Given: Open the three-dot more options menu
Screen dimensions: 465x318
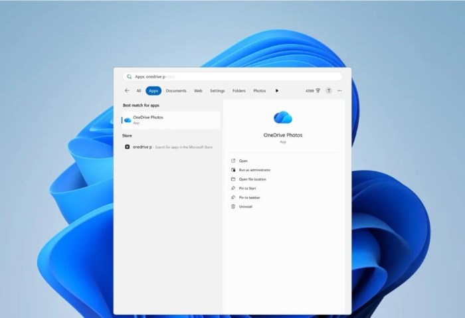Looking at the screenshot, I should 339,91.
